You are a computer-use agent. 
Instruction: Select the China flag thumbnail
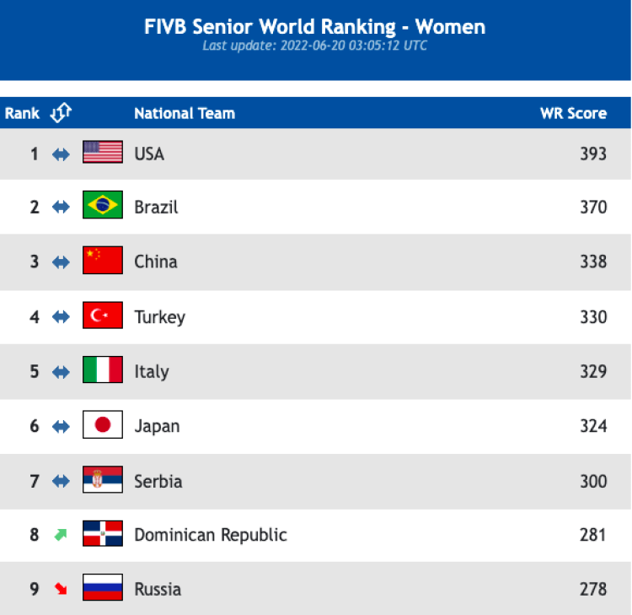click(x=103, y=260)
